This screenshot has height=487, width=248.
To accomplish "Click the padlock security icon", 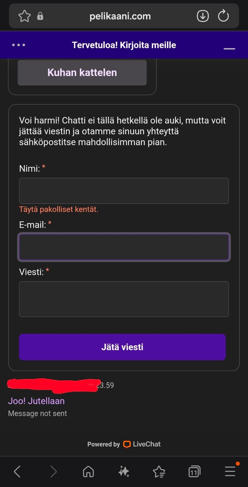I will tap(41, 16).
